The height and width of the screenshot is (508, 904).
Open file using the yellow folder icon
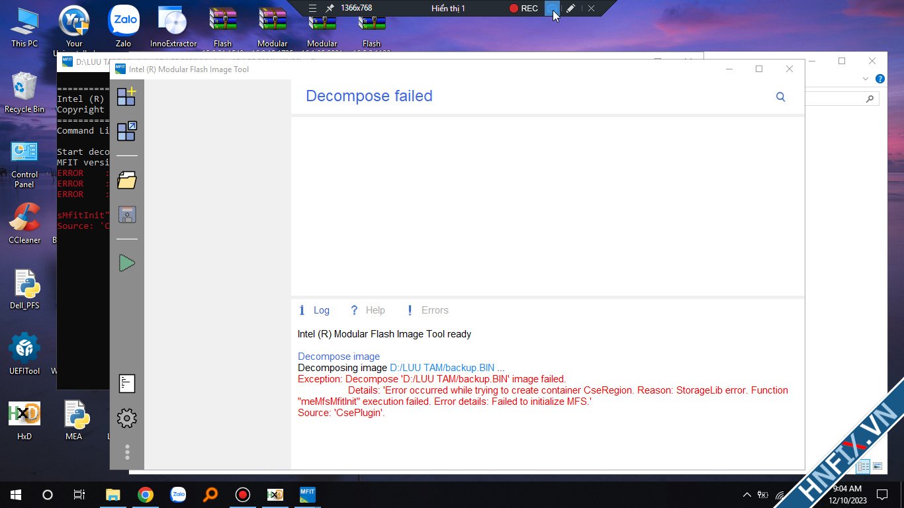[126, 180]
